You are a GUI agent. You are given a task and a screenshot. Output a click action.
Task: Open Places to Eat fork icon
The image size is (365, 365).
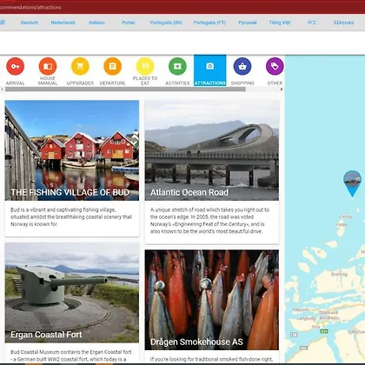click(145, 66)
